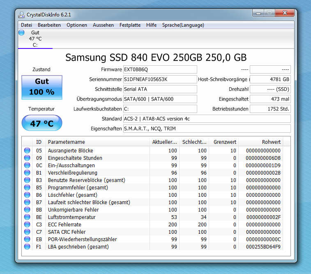Click the Parametername column header
Viewport: 311px width, 274px height.
[x=97, y=142]
